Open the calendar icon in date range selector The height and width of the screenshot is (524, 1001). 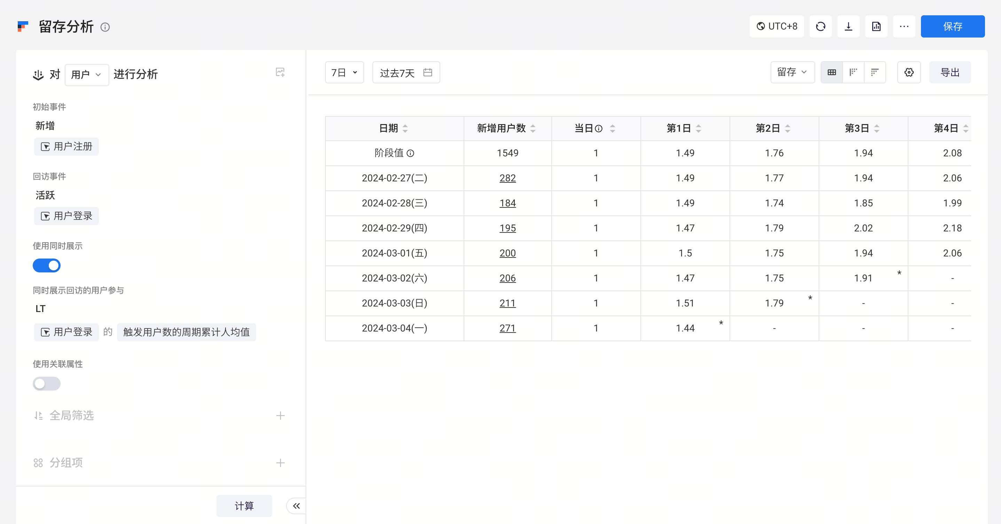click(427, 72)
